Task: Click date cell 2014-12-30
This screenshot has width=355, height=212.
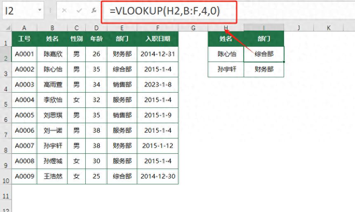Action: point(158,176)
